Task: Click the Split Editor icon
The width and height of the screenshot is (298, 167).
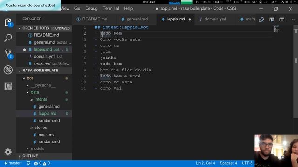Action: pyautogui.click(x=282, y=19)
